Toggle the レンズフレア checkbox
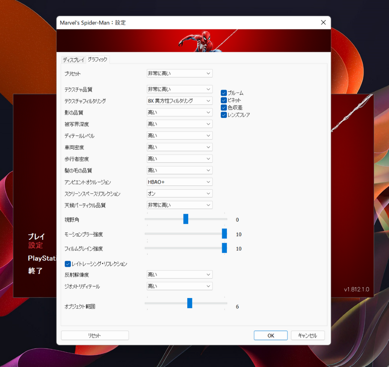This screenshot has height=367, width=389. click(x=224, y=115)
